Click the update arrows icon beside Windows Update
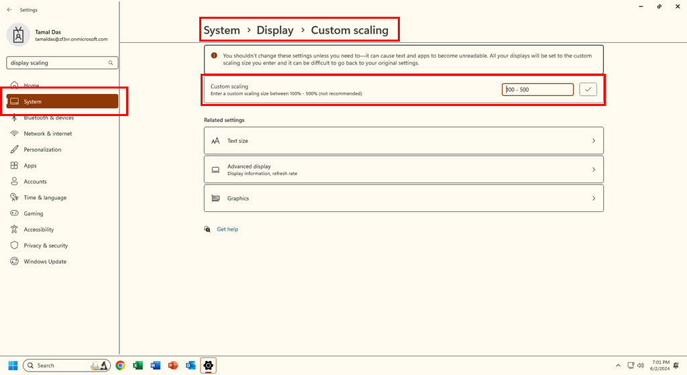This screenshot has width=687, height=375. [15, 262]
